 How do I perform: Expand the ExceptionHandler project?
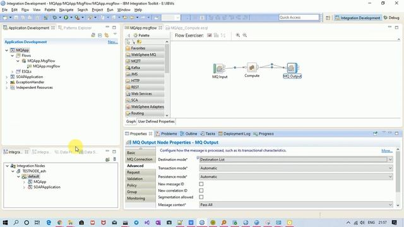tap(7, 83)
